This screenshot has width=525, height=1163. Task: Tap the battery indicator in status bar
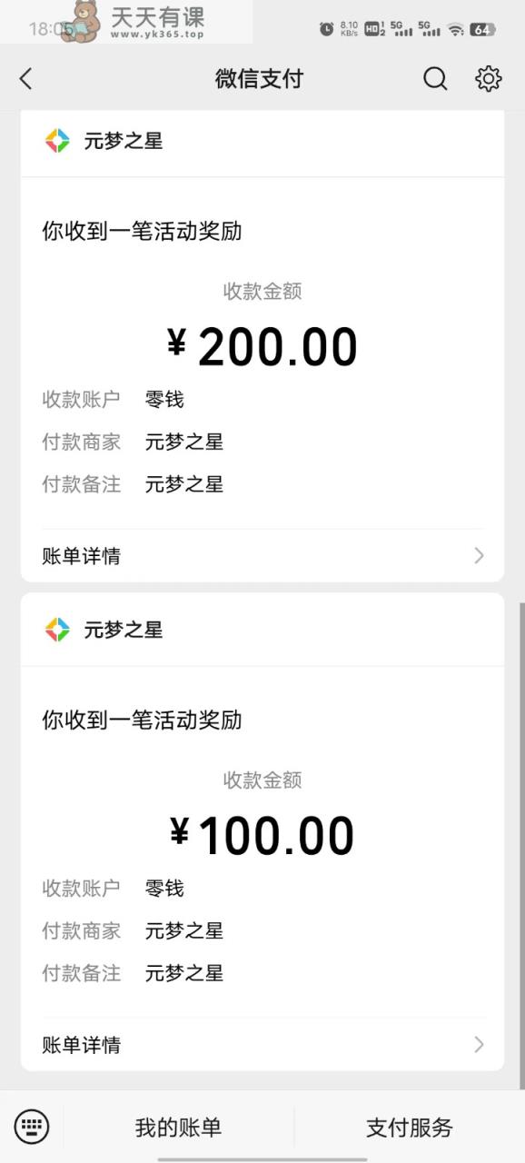coord(483,29)
